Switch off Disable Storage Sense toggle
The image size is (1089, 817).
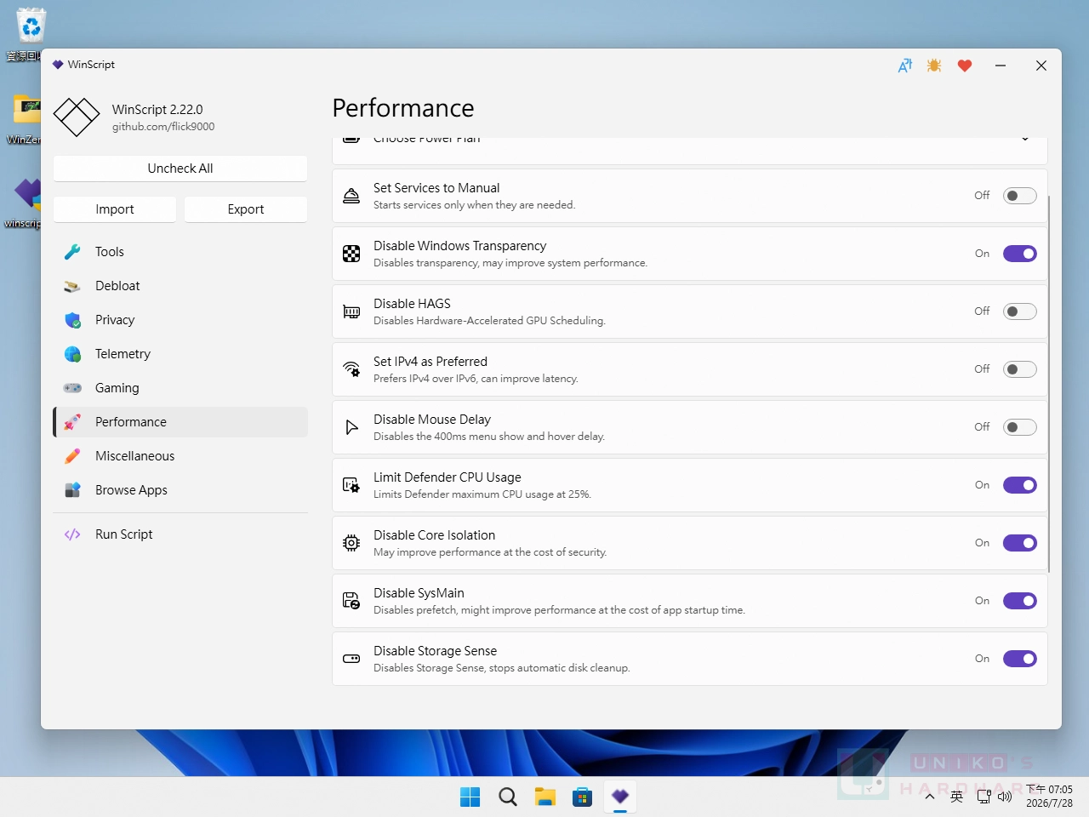point(1020,659)
